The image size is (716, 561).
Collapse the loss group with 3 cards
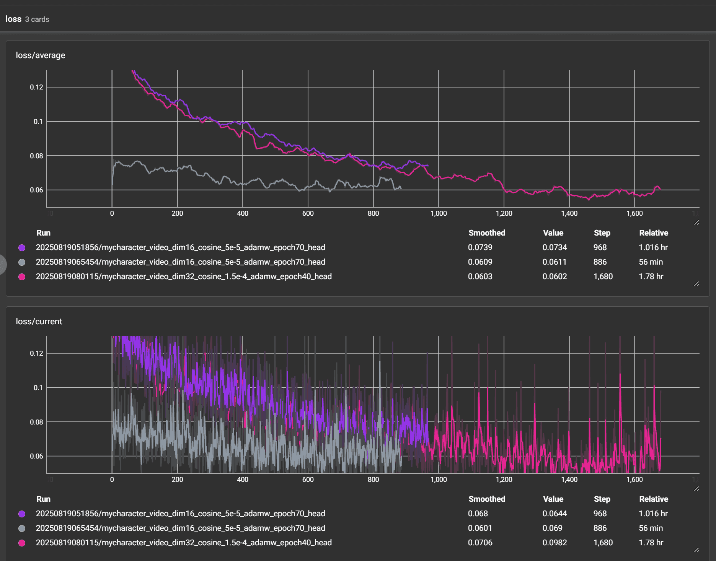13,19
